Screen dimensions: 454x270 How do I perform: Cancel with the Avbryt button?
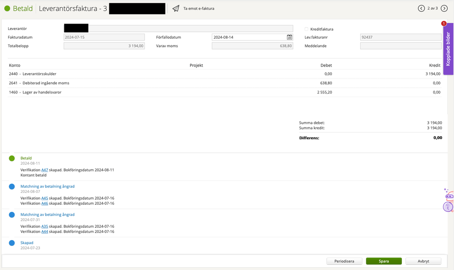click(423, 261)
